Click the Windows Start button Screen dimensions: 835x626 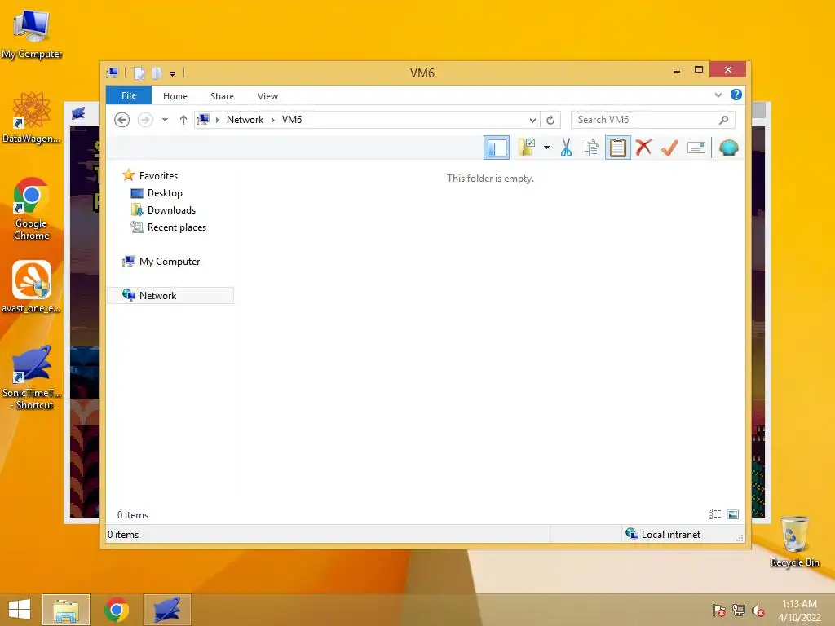pos(20,610)
